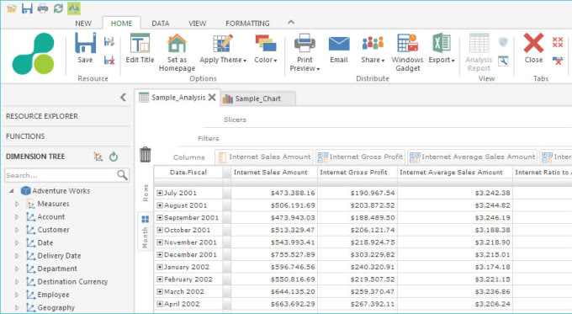Click the Date.Fiscal column header

(188, 173)
